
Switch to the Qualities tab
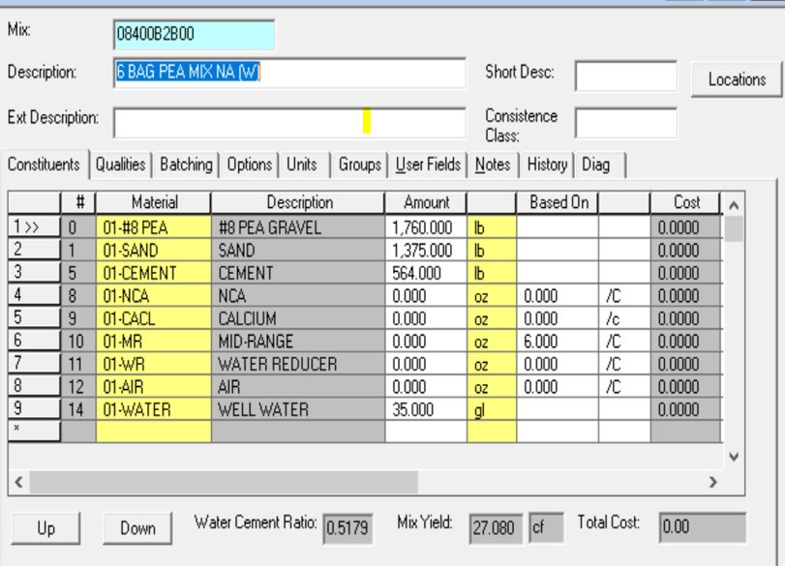(x=120, y=164)
